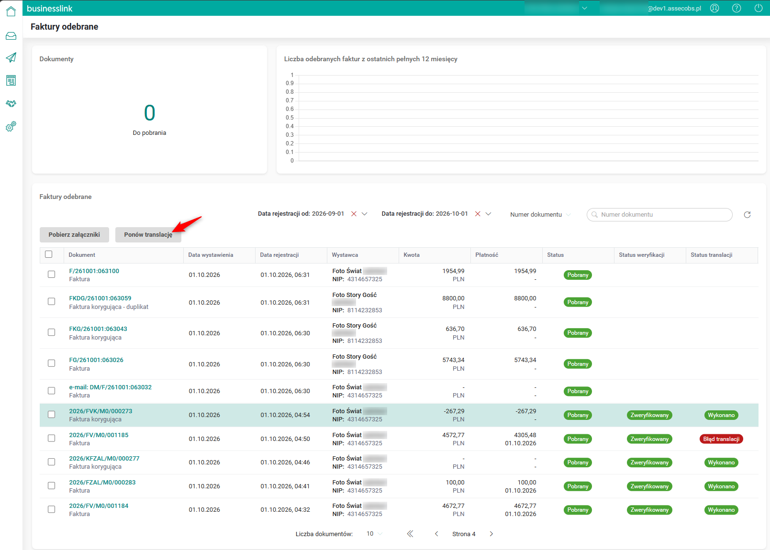Click the 'Ponów translację' button
This screenshot has height=550, width=770.
pyautogui.click(x=148, y=235)
